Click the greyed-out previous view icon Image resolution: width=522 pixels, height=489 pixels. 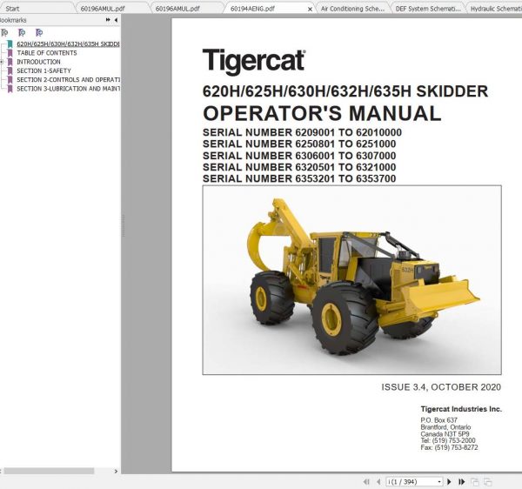coord(475,481)
